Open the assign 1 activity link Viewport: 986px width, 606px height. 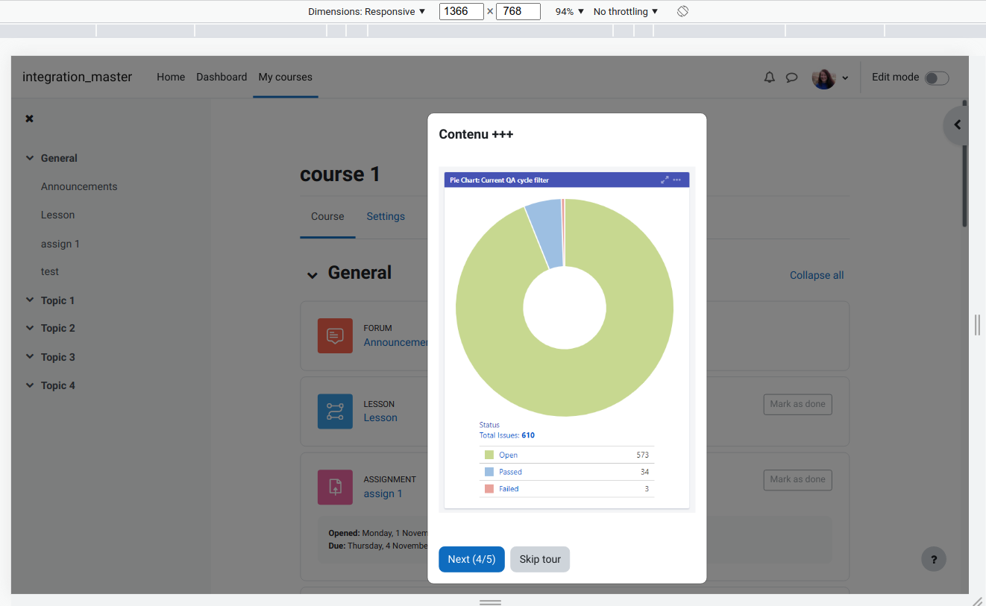click(x=383, y=493)
